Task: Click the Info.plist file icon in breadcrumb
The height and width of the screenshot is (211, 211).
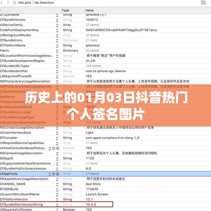Action: tap(15, 3)
